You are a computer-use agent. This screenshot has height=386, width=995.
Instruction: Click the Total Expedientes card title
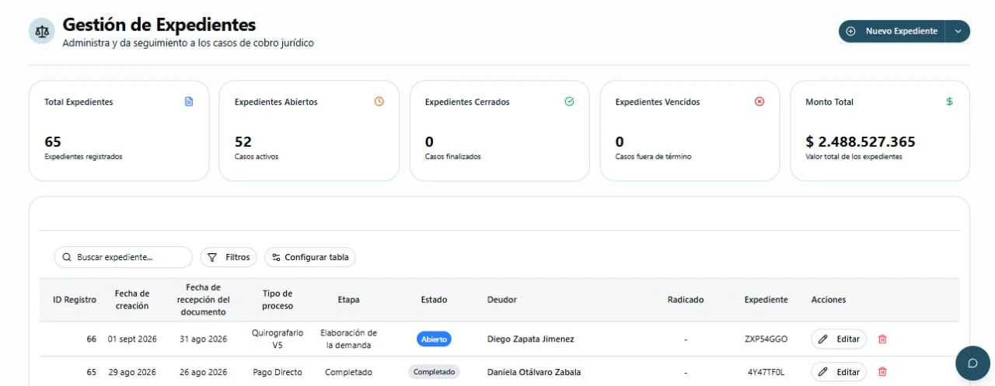coord(79,102)
